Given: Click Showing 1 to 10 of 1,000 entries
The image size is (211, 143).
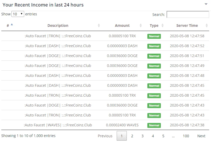Looking at the screenshot, I should (x=28, y=136).
